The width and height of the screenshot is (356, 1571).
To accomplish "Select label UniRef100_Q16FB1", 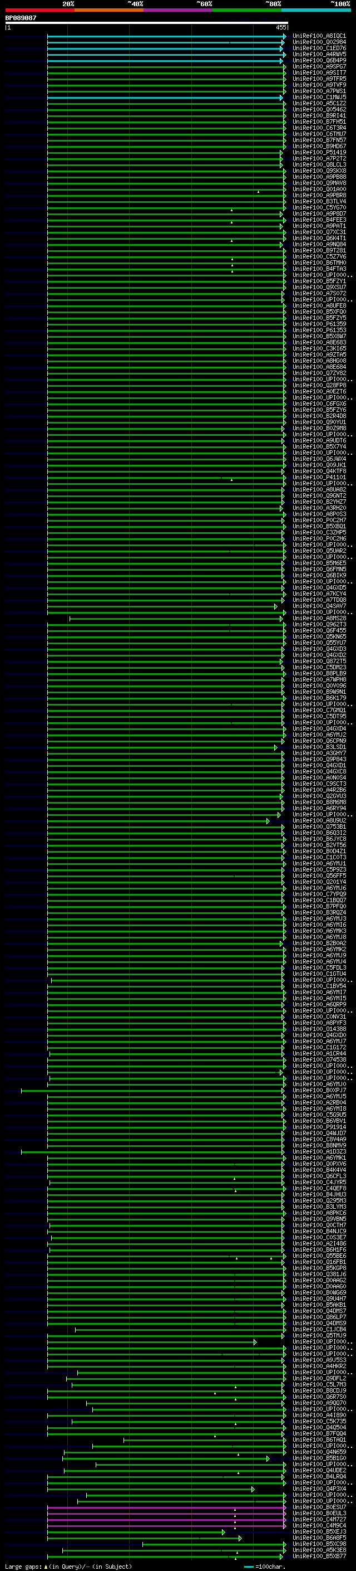I will click(x=319, y=1262).
